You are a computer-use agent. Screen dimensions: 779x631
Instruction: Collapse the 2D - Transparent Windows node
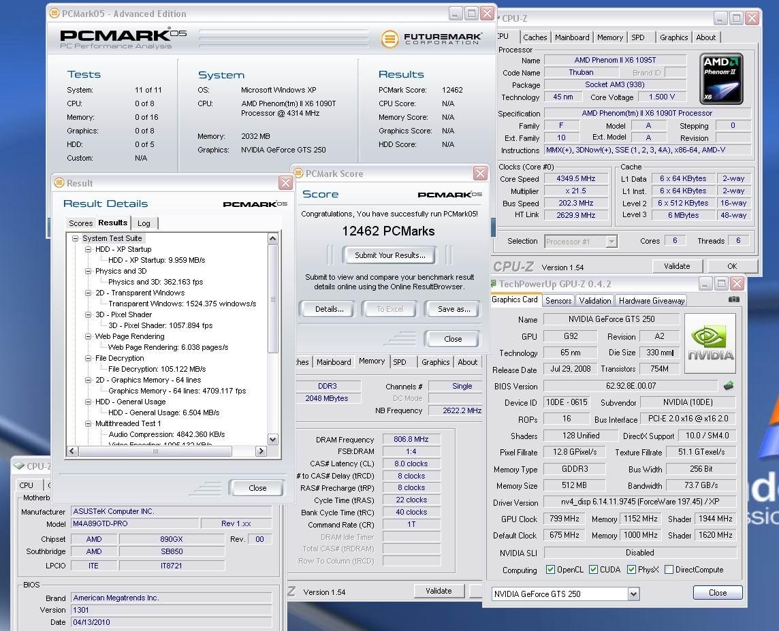pyautogui.click(x=88, y=293)
